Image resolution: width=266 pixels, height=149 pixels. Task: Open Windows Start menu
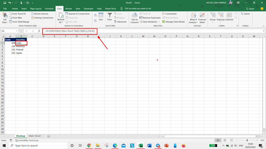(4, 146)
